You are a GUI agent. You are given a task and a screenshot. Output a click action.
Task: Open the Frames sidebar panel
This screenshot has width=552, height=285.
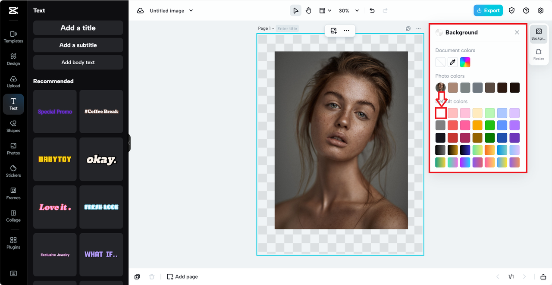(x=13, y=193)
